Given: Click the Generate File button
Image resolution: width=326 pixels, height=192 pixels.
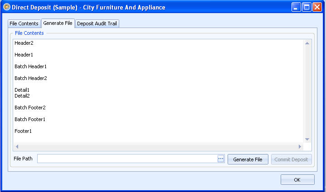Looking at the screenshot, I should coord(248,159).
